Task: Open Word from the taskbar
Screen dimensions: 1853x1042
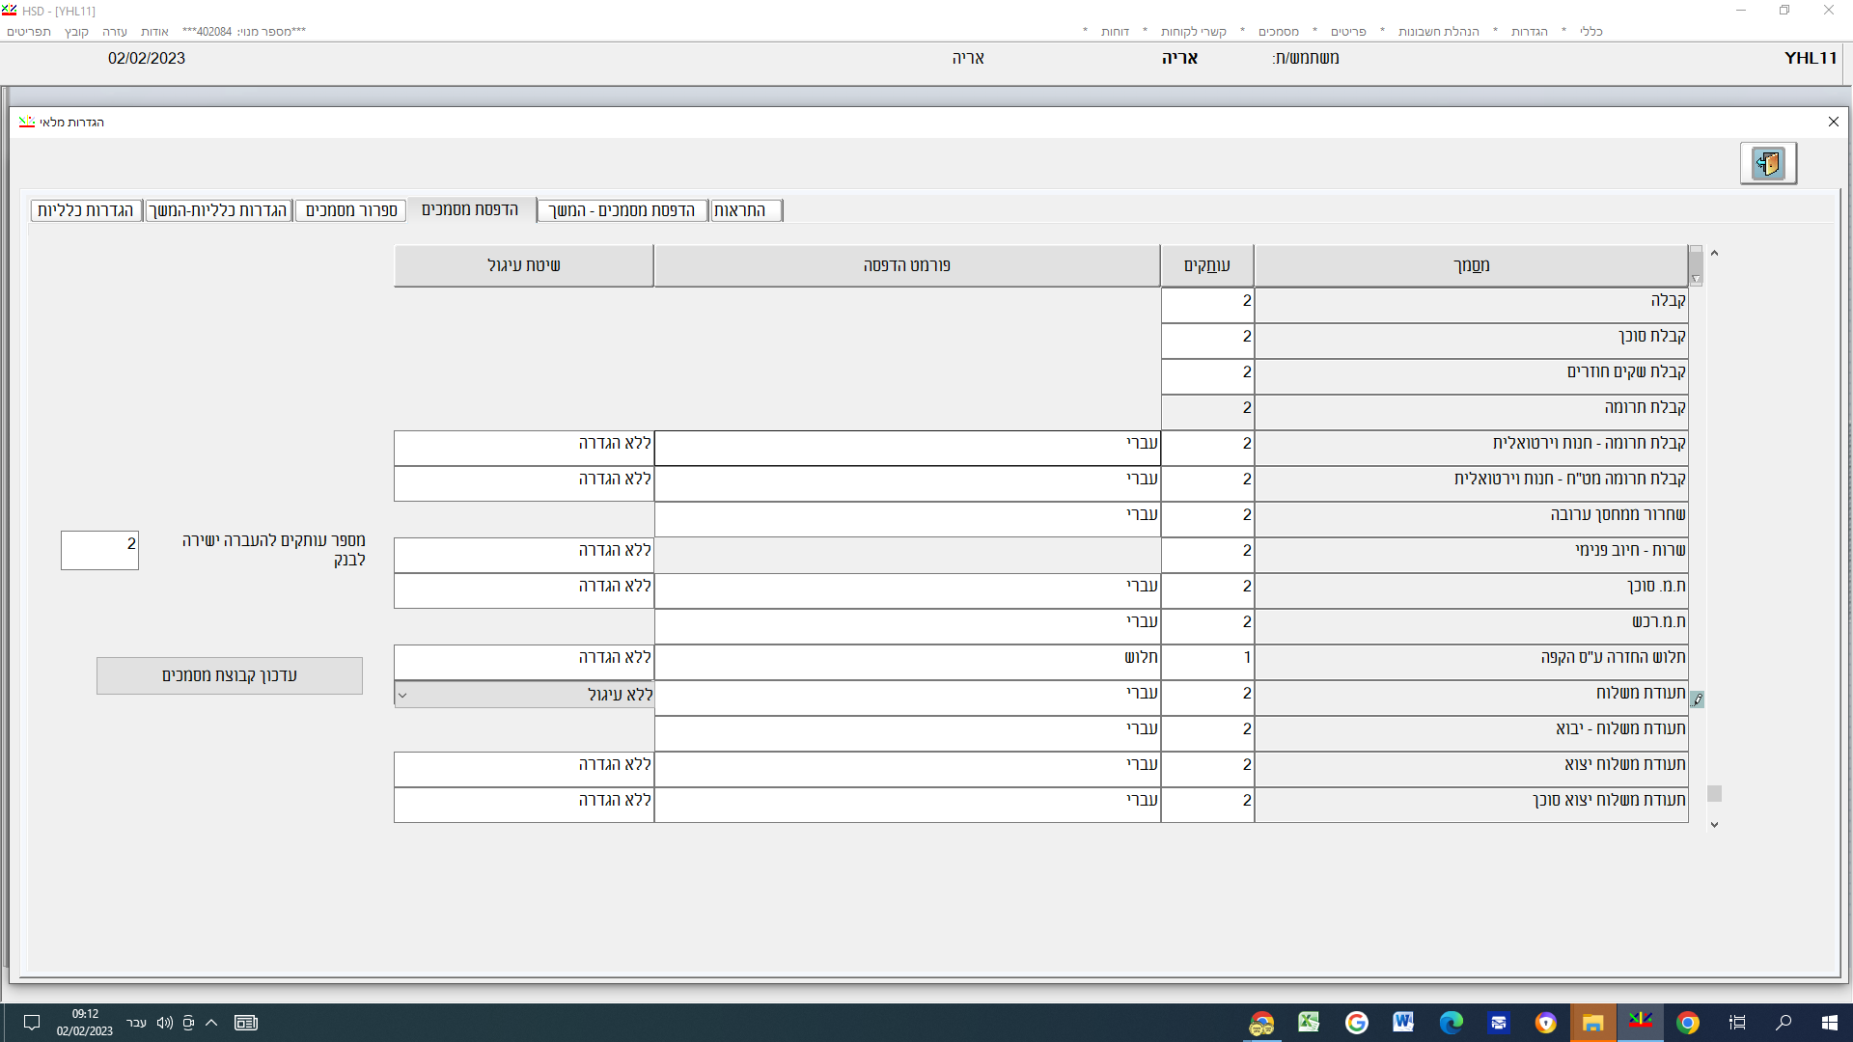Action: click(1403, 1022)
